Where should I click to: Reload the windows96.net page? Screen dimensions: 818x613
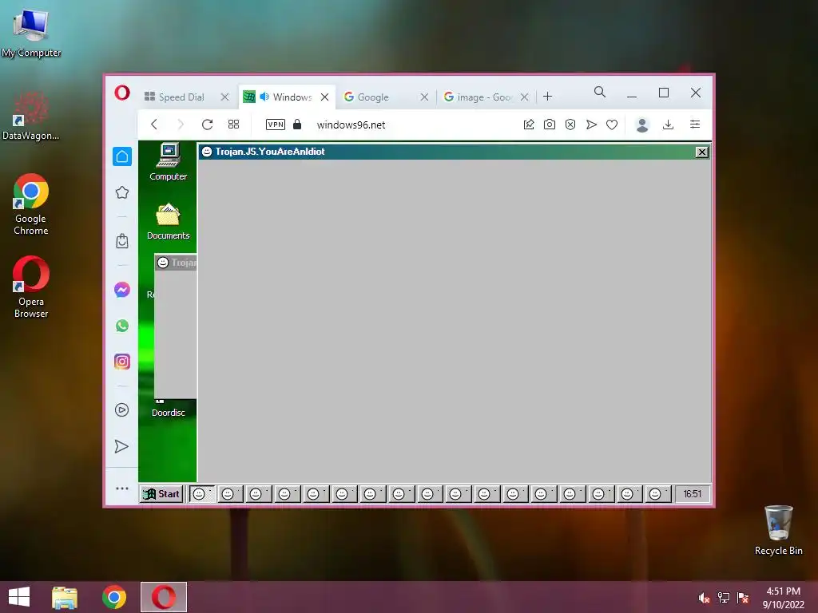(207, 124)
